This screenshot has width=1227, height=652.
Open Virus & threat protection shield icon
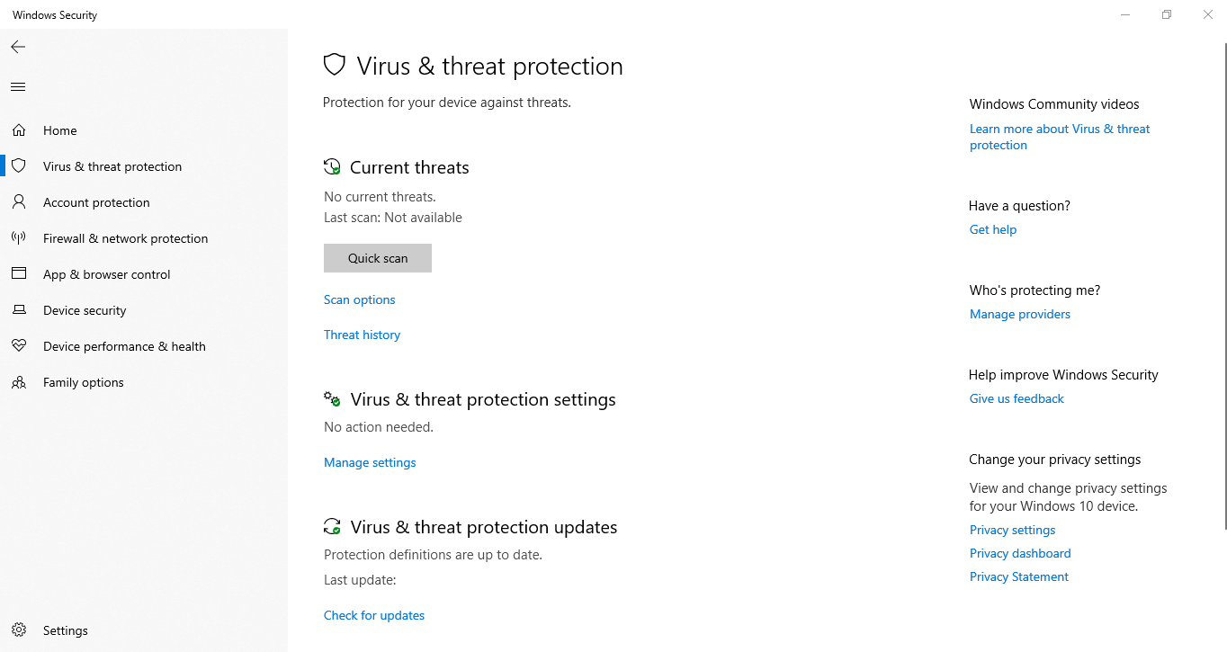point(19,165)
